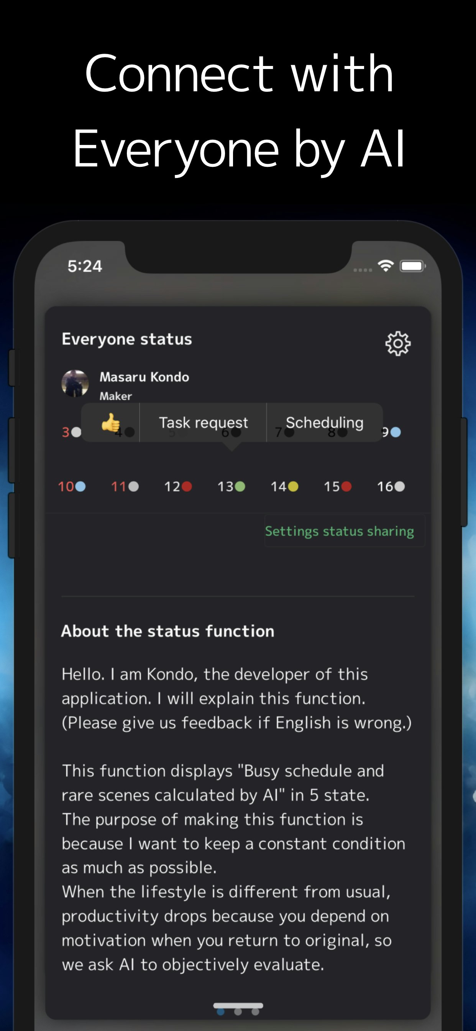This screenshot has height=1031, width=476.
Task: Tap the battery indicator in the status bar
Action: (x=411, y=265)
